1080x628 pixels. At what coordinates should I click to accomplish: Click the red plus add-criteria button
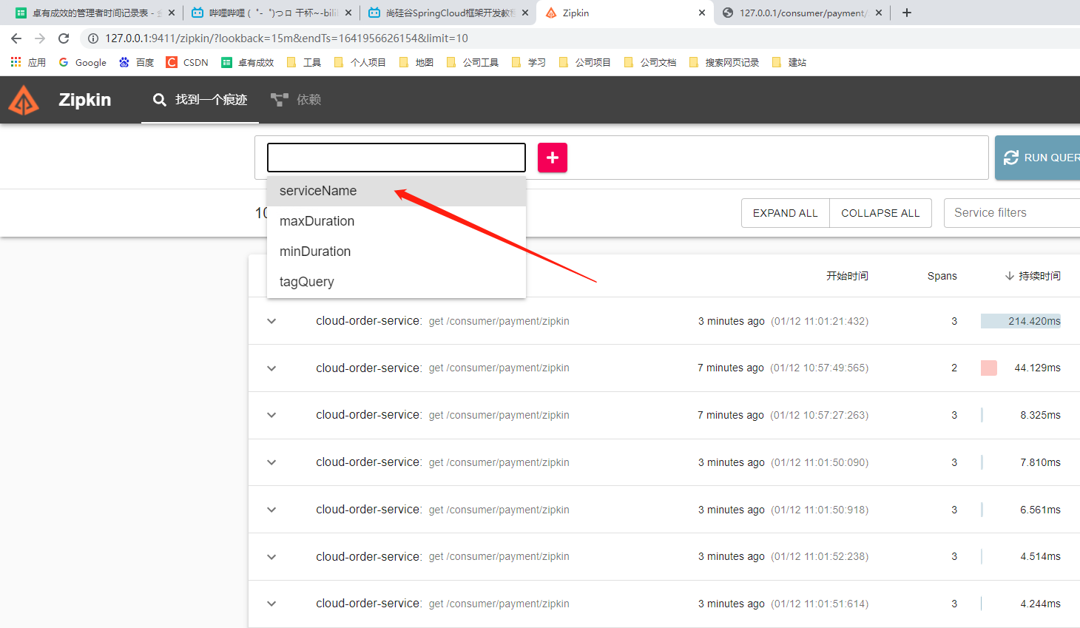(x=553, y=158)
